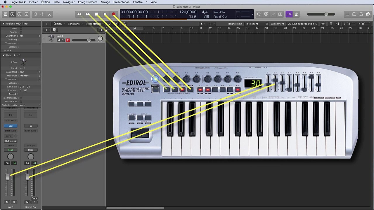374x210 pixels.
Task: Toggle the Aucune RAZ checkbox
Action: pos(21,101)
